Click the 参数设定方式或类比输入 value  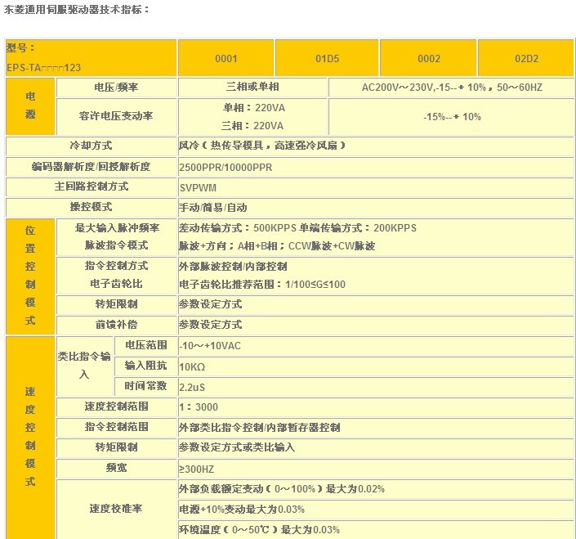pyautogui.click(x=237, y=447)
